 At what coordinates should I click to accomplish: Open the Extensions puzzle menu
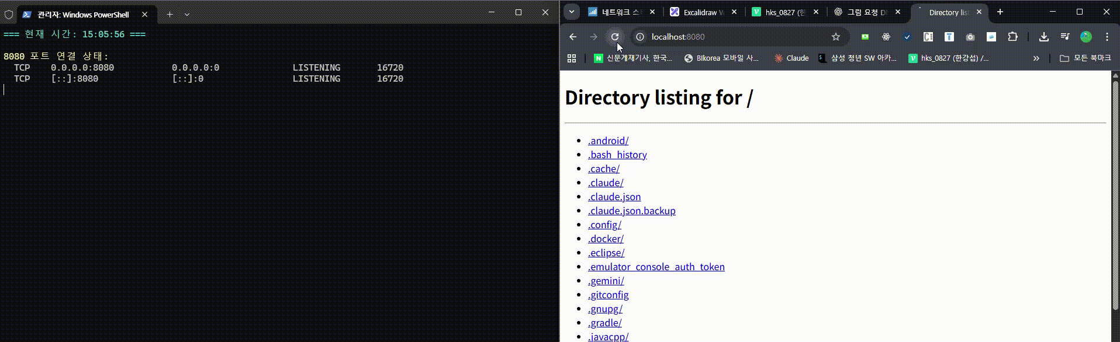coord(1013,37)
